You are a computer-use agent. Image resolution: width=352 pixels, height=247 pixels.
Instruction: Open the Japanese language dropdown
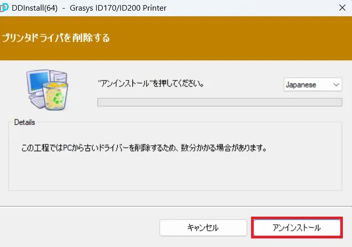click(312, 85)
